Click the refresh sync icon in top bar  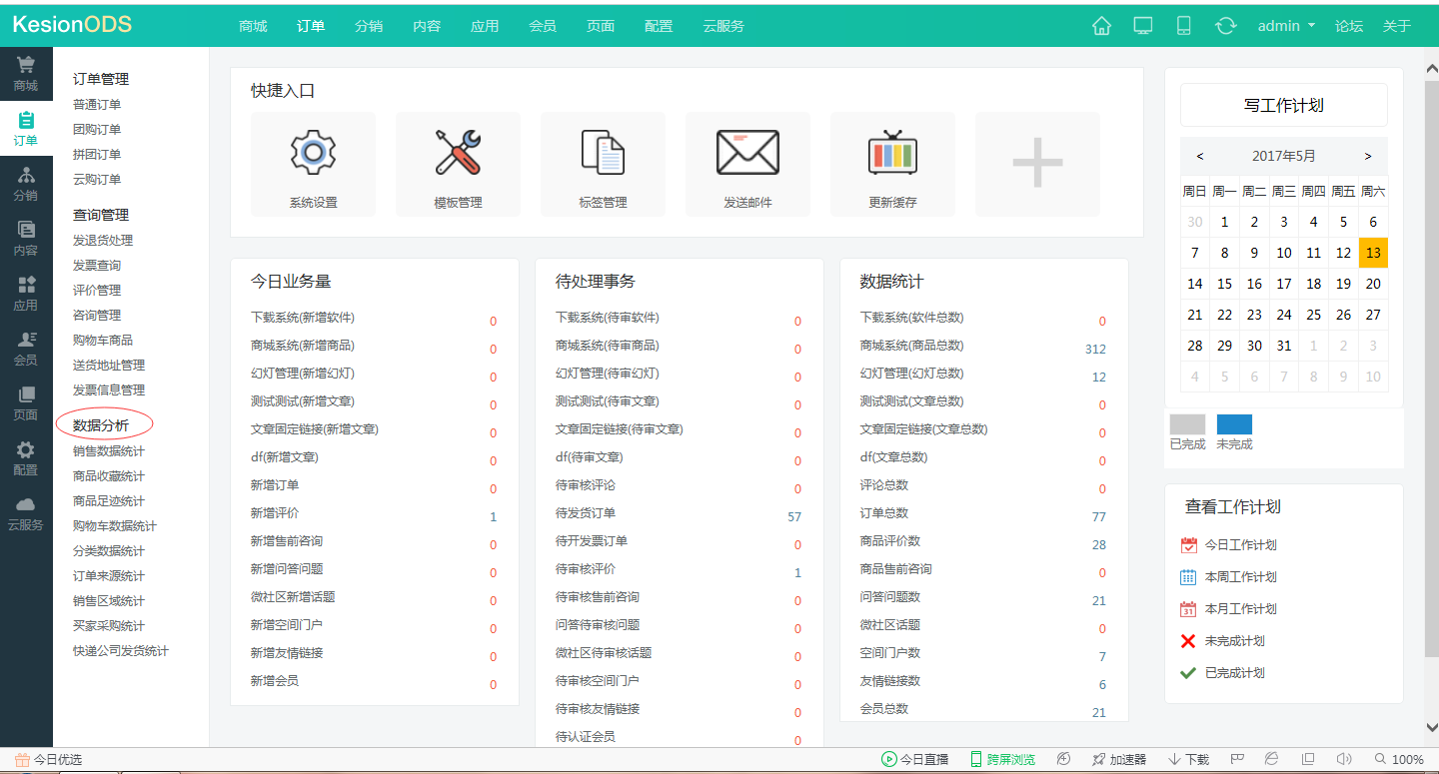coord(1226,26)
